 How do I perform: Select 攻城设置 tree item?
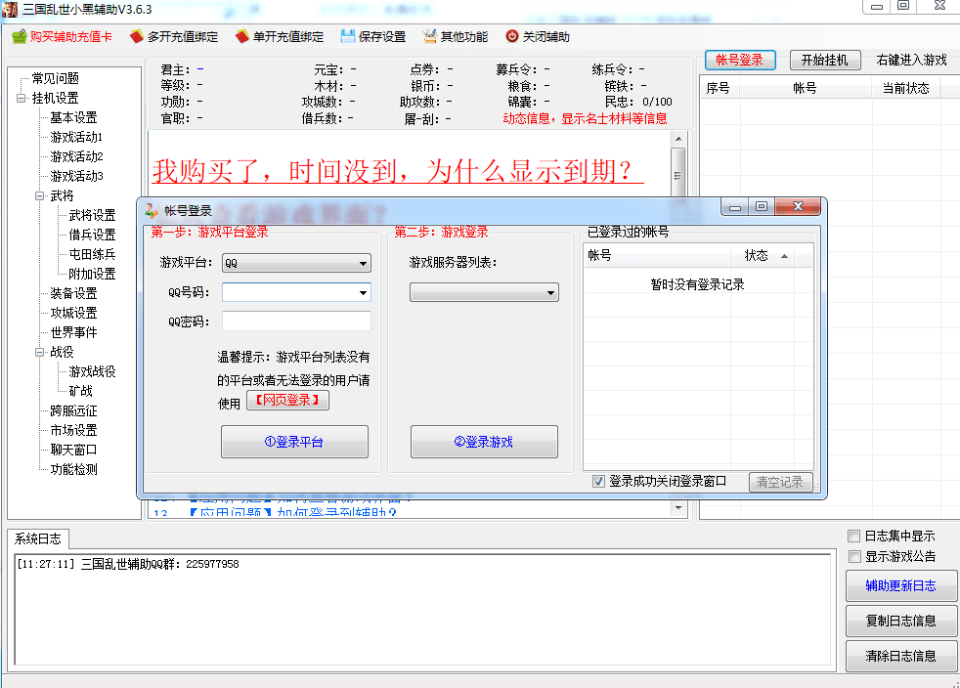pos(73,314)
